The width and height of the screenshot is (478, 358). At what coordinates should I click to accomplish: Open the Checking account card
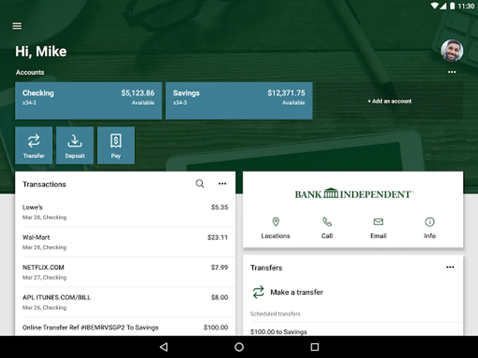[88, 101]
